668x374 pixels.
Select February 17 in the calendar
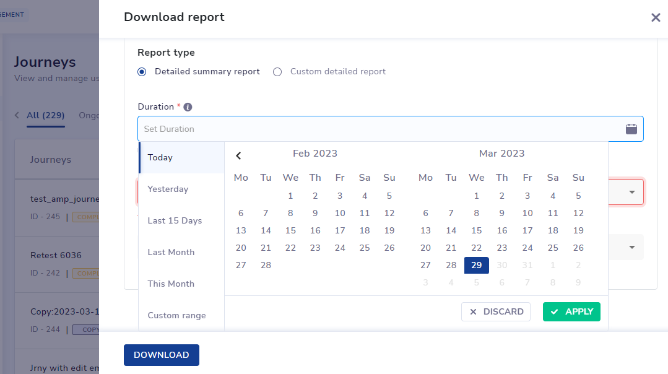[340, 230]
